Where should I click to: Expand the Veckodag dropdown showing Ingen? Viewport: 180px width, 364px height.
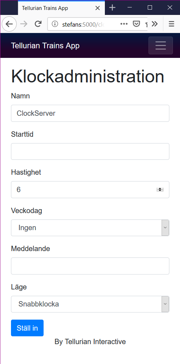pos(90,228)
